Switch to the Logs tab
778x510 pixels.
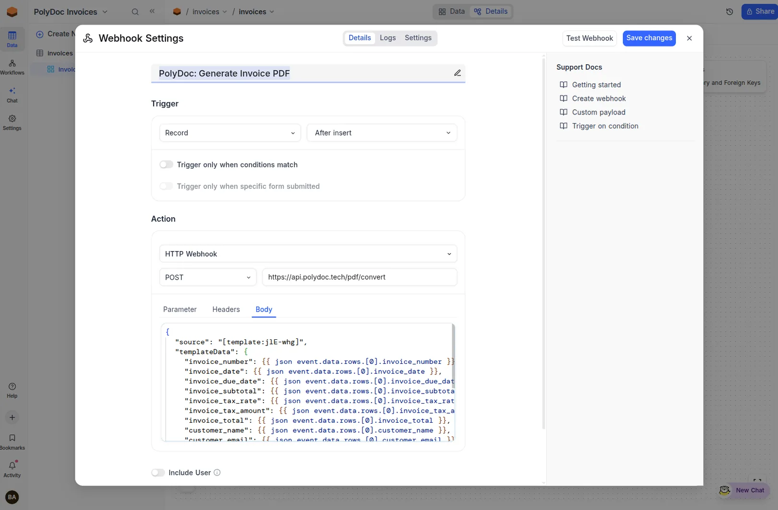(x=388, y=38)
